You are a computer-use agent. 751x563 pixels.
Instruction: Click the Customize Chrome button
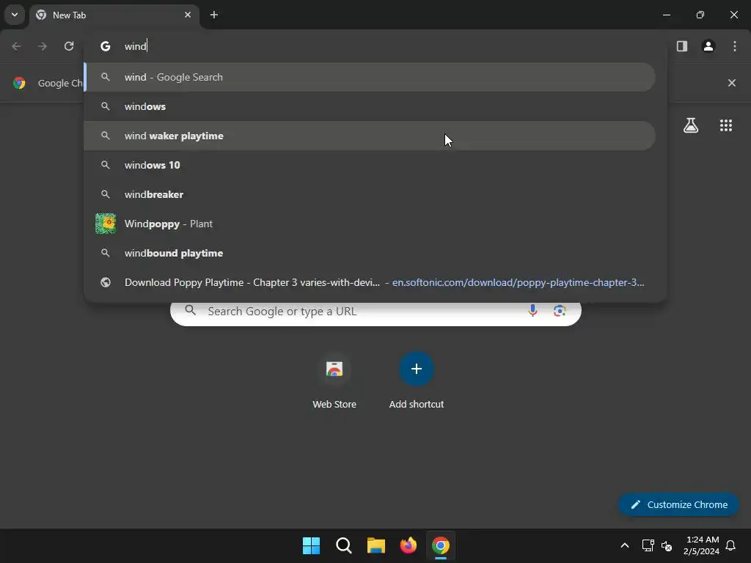[x=678, y=504]
